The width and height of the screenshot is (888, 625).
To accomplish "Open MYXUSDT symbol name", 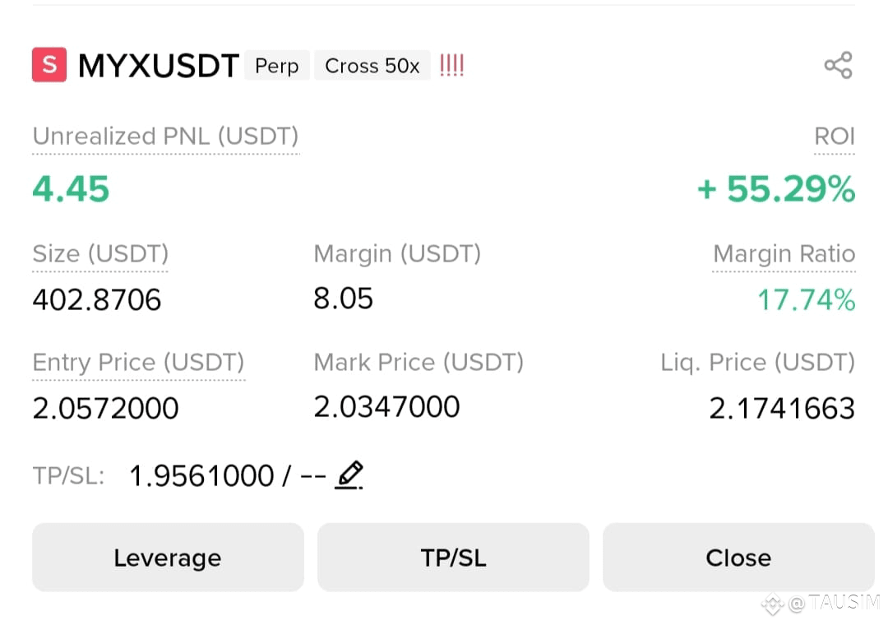I will tap(159, 66).
